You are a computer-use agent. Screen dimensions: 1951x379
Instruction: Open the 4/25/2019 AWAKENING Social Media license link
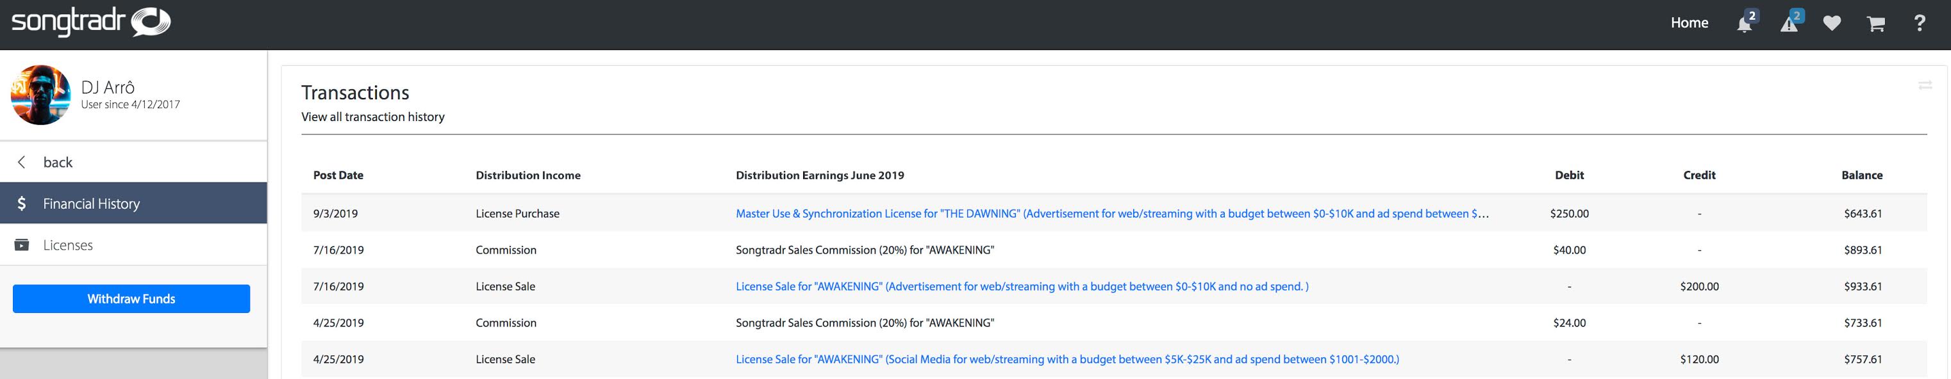pos(1067,359)
